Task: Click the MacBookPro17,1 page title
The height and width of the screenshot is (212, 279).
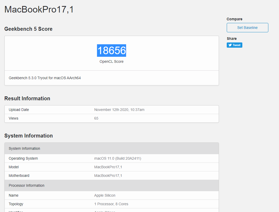Action: point(39,9)
